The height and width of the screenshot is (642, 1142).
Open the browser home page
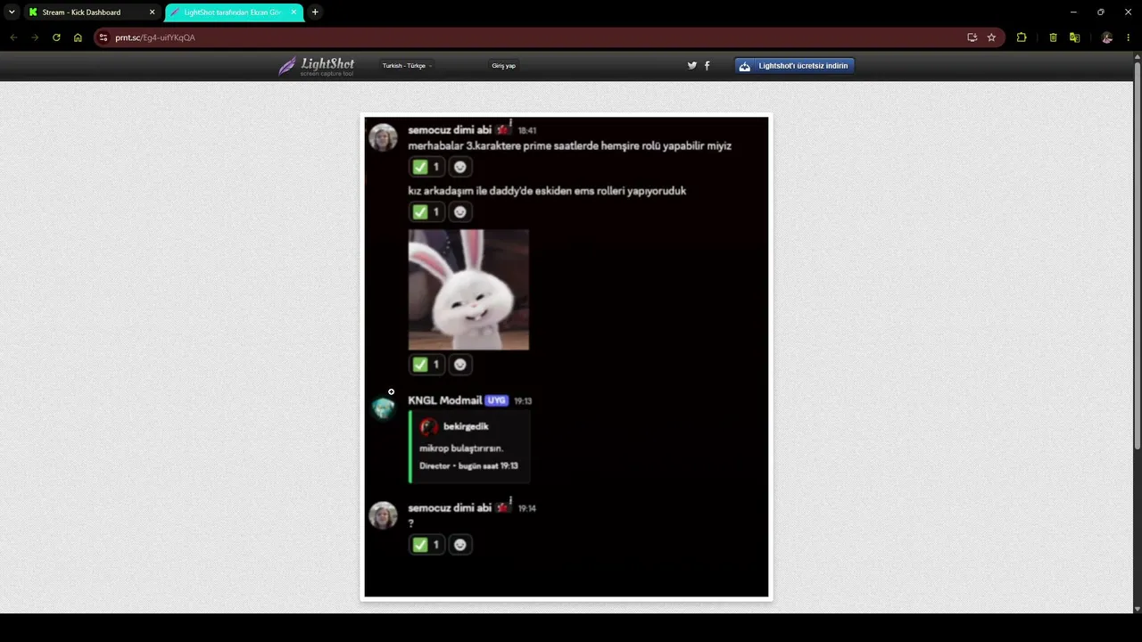[78, 37]
